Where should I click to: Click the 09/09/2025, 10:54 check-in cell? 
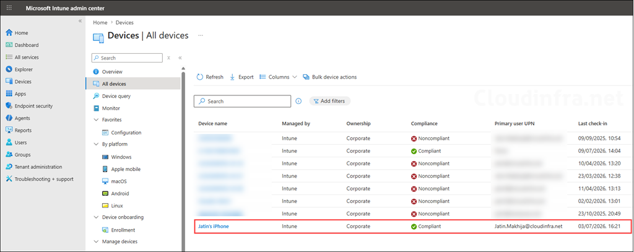point(599,138)
